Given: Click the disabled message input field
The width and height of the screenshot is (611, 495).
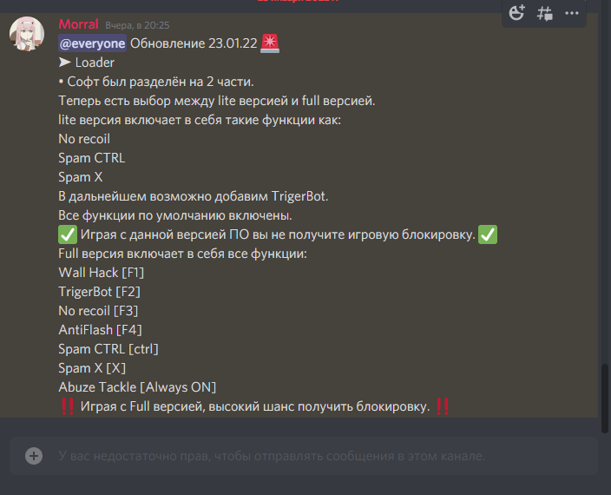Looking at the screenshot, I should [x=304, y=456].
